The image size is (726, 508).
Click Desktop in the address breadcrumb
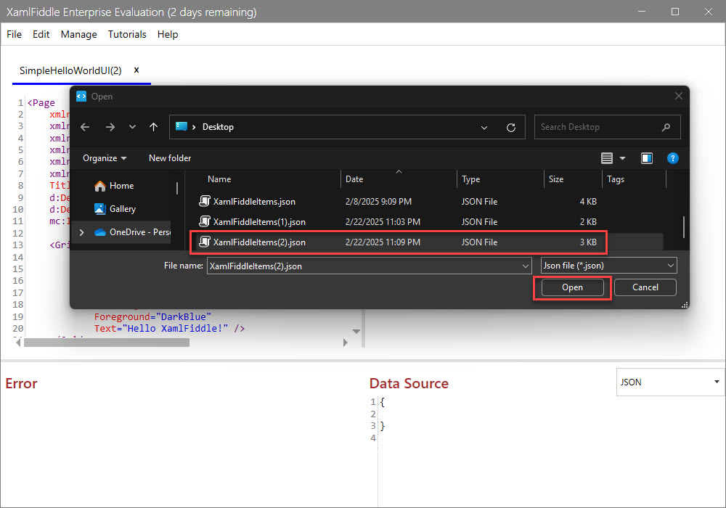pos(218,127)
